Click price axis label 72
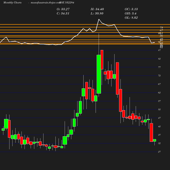Screen dimensions: 170x170 click(159, 75)
